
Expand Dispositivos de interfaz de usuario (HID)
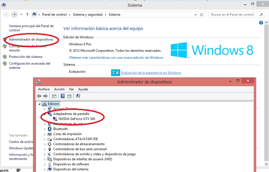45,159
